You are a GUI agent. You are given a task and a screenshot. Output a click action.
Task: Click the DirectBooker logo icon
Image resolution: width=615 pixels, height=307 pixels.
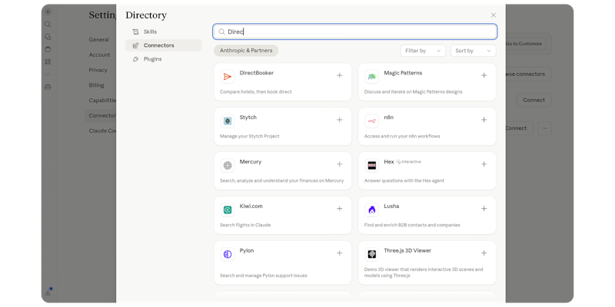(x=228, y=77)
